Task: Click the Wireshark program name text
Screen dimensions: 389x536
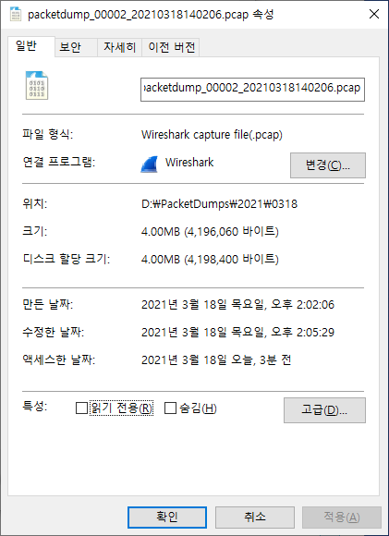Action: 189,162
